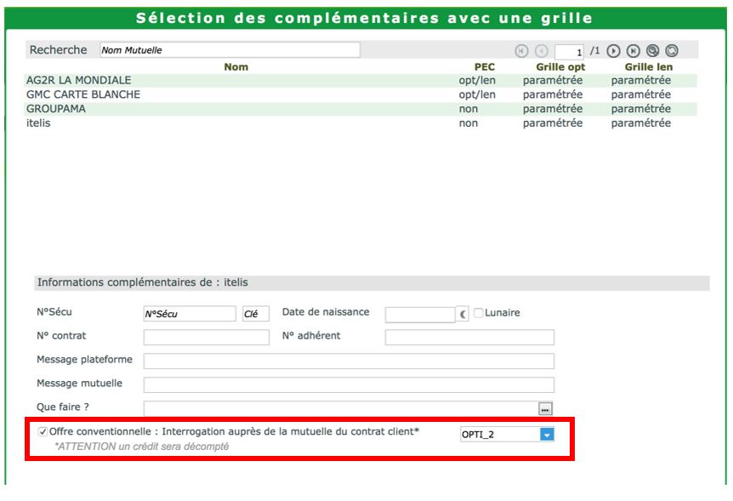This screenshot has height=501, width=733.
Task: Click the Message plateforme field
Action: (349, 362)
